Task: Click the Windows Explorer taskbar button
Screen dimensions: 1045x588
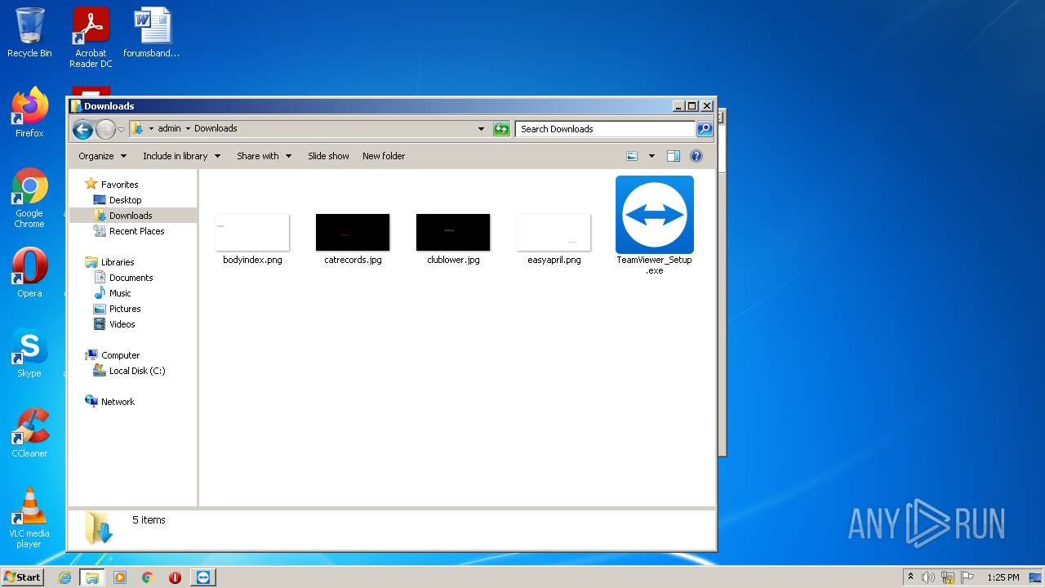Action: tap(92, 577)
